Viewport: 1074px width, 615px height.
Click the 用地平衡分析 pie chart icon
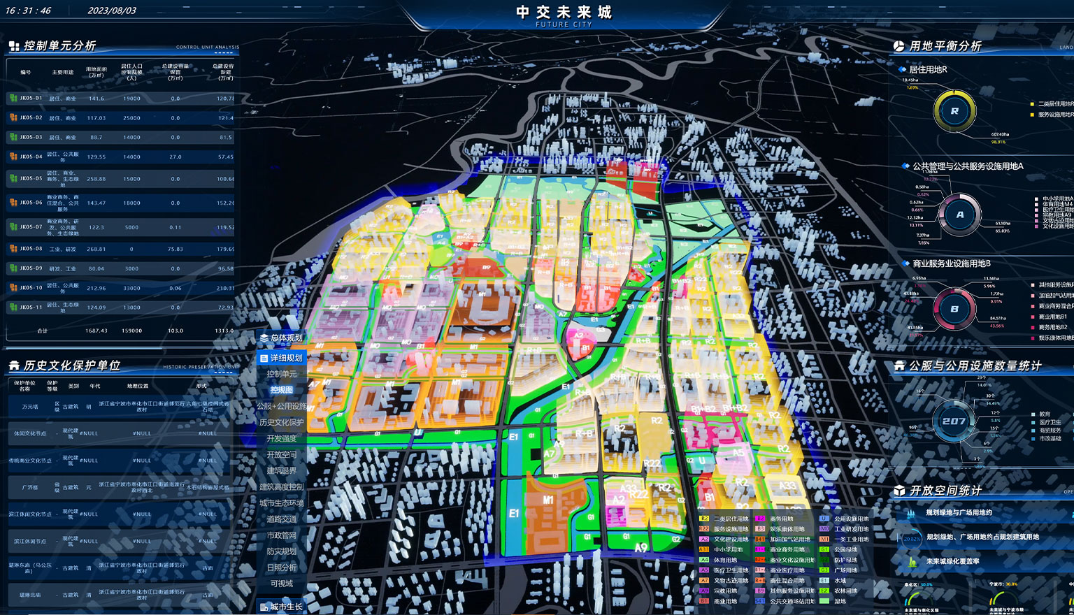pos(898,46)
